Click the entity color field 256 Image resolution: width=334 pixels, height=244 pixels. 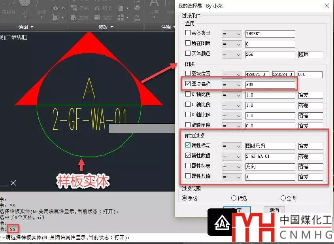tap(270, 54)
